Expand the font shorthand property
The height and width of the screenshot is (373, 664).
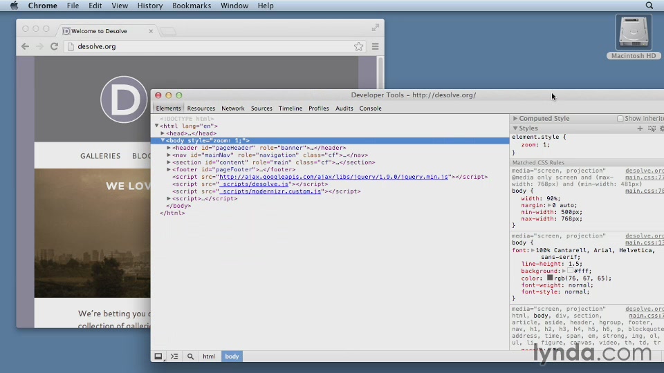533,250
